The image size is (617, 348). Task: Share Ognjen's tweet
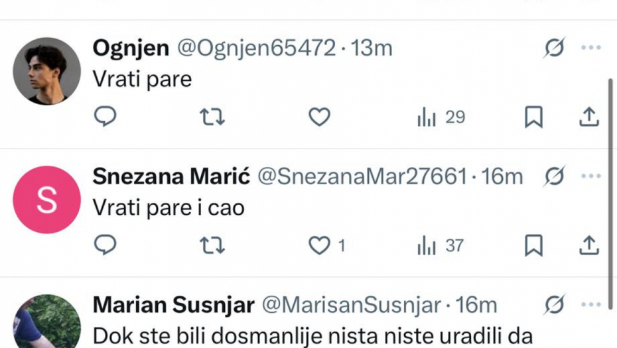click(589, 117)
